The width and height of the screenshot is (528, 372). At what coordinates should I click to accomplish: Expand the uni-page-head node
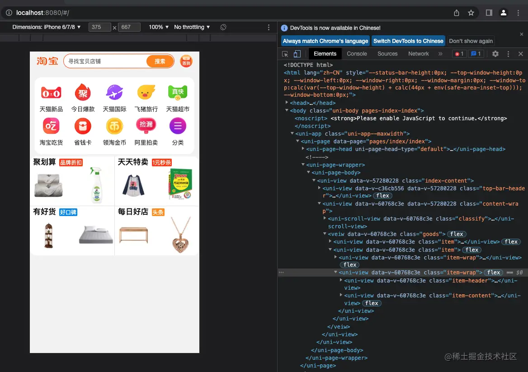point(303,149)
